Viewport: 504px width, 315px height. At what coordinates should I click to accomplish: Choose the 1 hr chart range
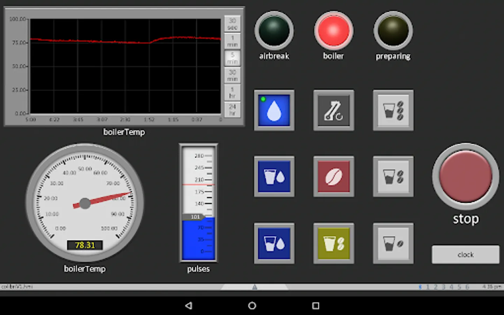coord(232,92)
